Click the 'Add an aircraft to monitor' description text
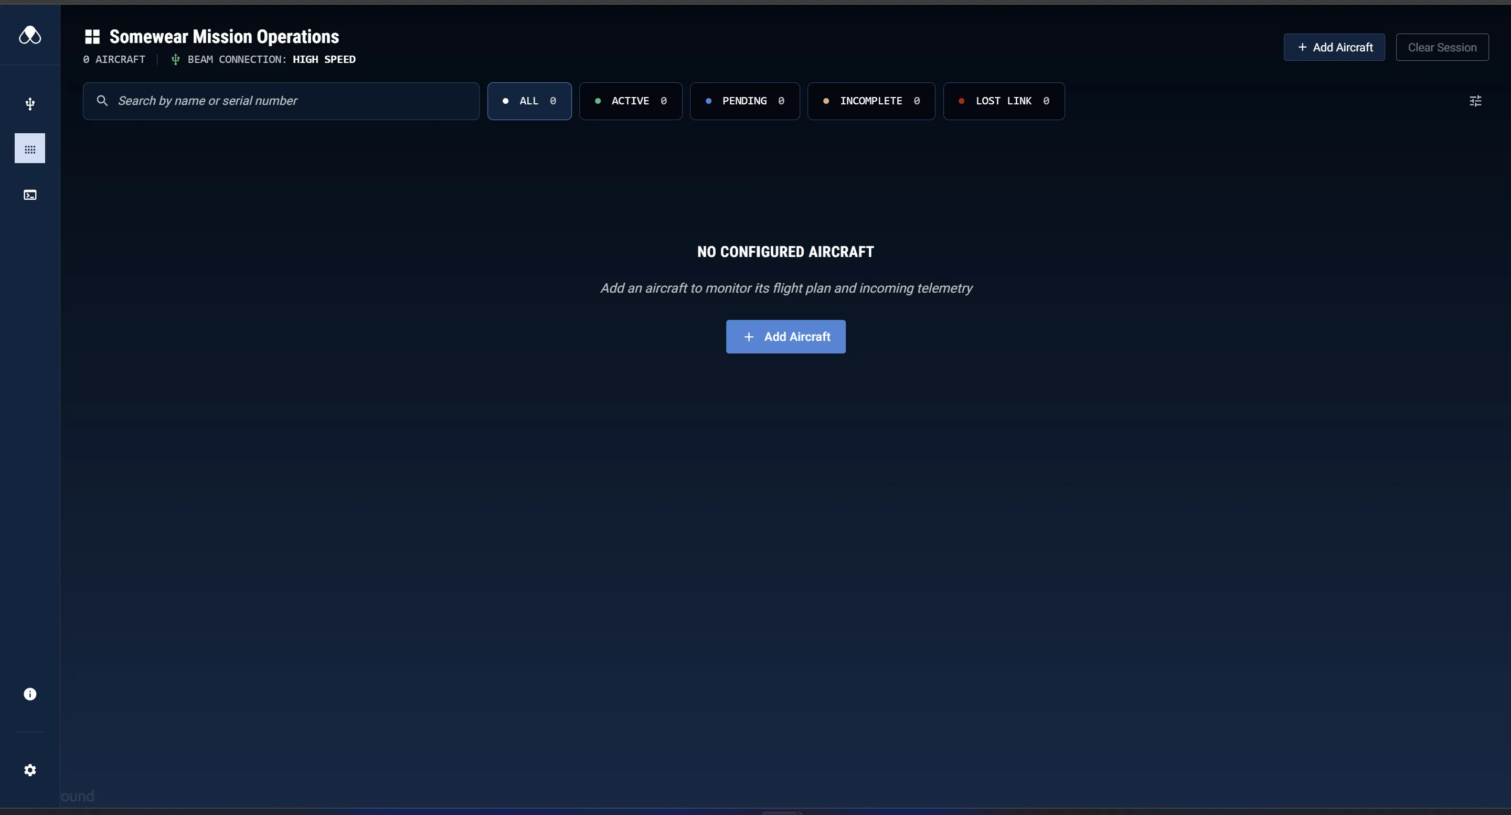The width and height of the screenshot is (1511, 815). click(x=785, y=288)
